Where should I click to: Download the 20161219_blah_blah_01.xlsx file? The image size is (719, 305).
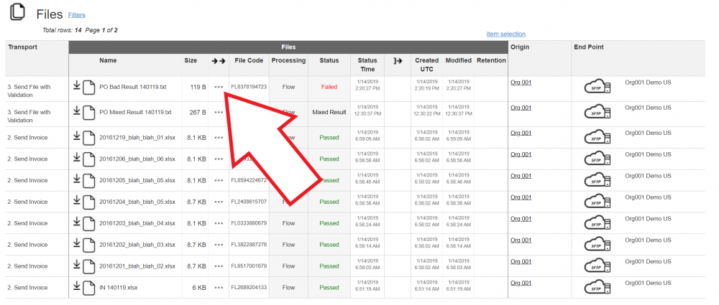(x=77, y=136)
